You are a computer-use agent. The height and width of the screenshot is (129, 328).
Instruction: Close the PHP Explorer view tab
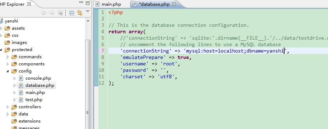pos(29,4)
